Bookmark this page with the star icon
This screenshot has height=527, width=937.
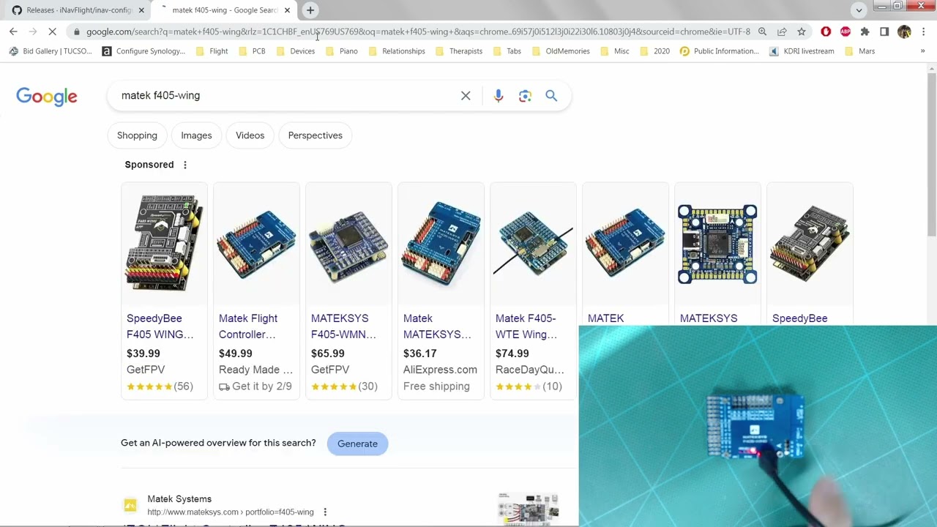[x=802, y=31]
